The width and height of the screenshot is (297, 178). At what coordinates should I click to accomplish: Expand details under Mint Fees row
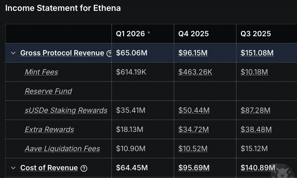(41, 72)
